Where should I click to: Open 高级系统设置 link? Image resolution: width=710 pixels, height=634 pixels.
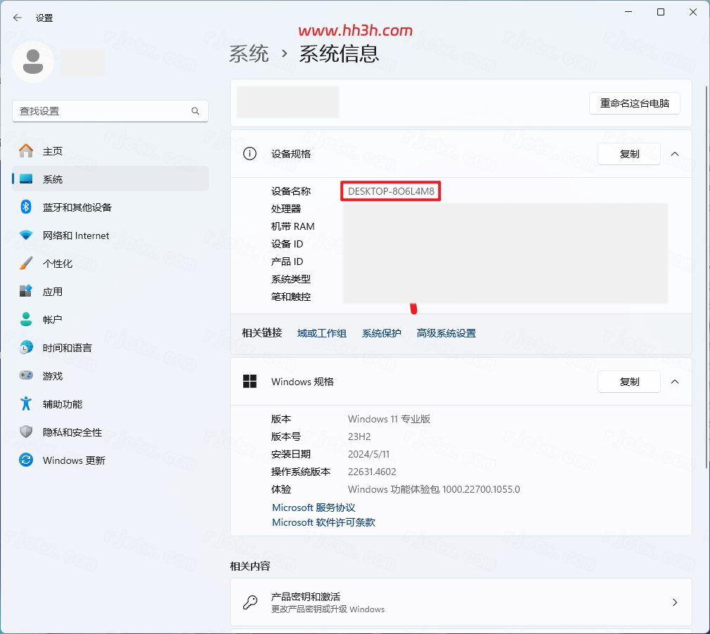(x=446, y=333)
